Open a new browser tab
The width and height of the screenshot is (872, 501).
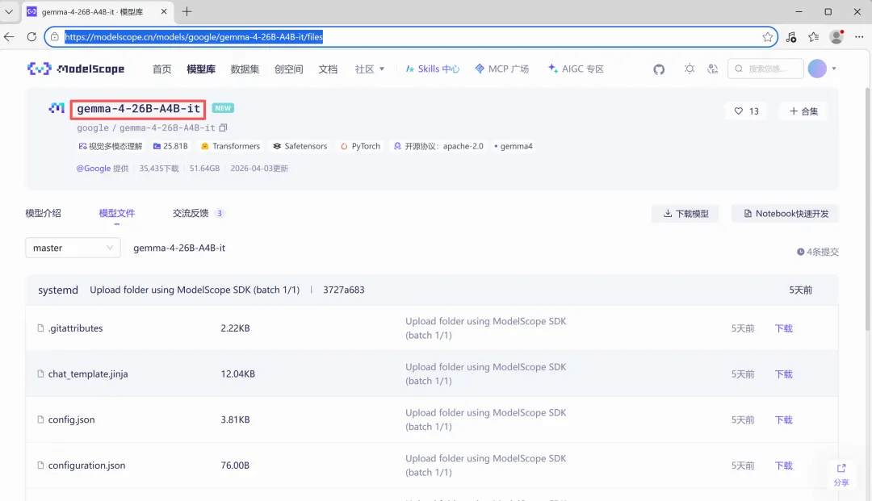[x=187, y=11]
